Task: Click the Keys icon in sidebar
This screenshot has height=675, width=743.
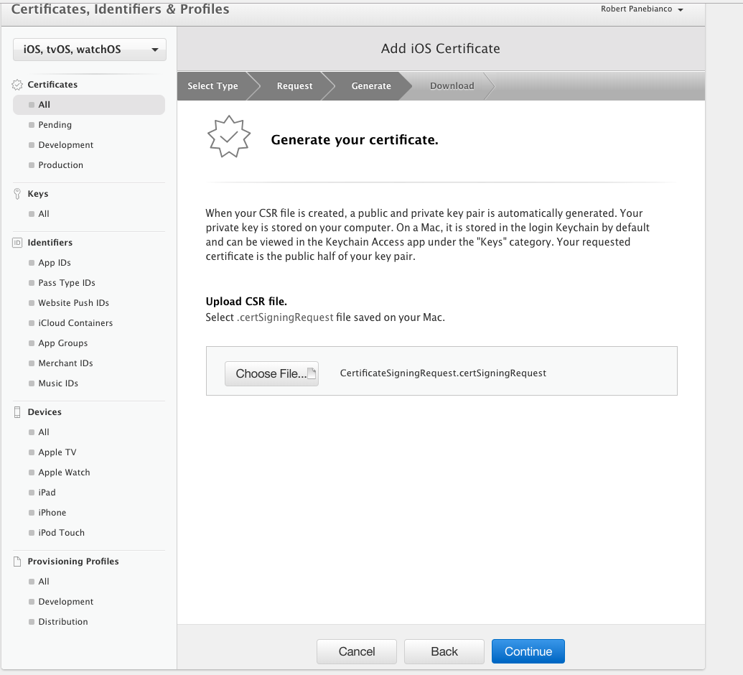Action: click(x=17, y=194)
